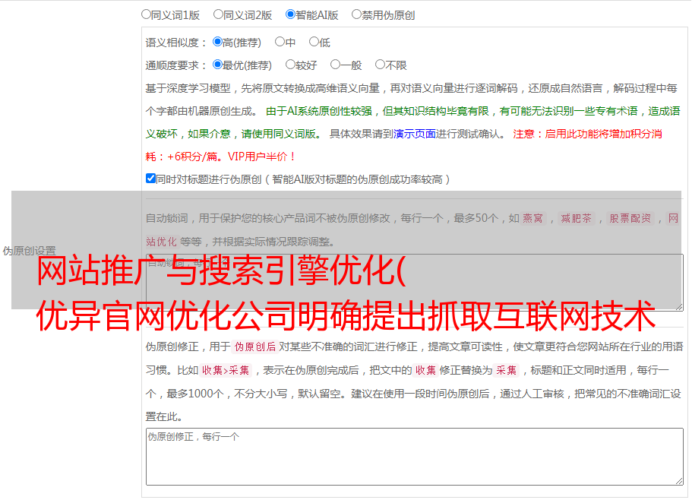
Task: Click the 通顺度要求 label
Action: coord(176,66)
